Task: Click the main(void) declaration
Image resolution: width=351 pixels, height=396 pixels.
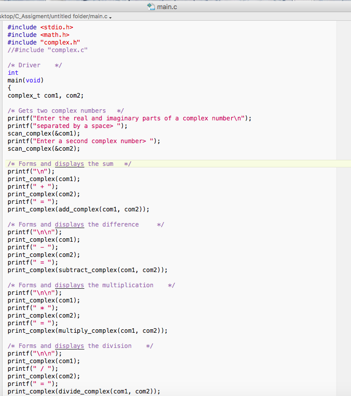Action: tap(25, 80)
